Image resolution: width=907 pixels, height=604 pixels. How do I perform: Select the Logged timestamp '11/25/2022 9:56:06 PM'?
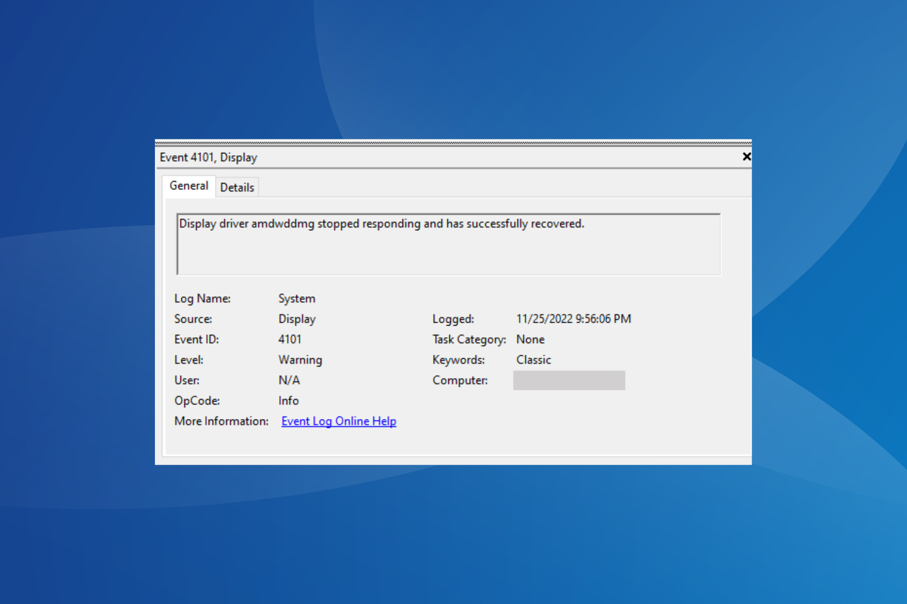[x=573, y=319]
